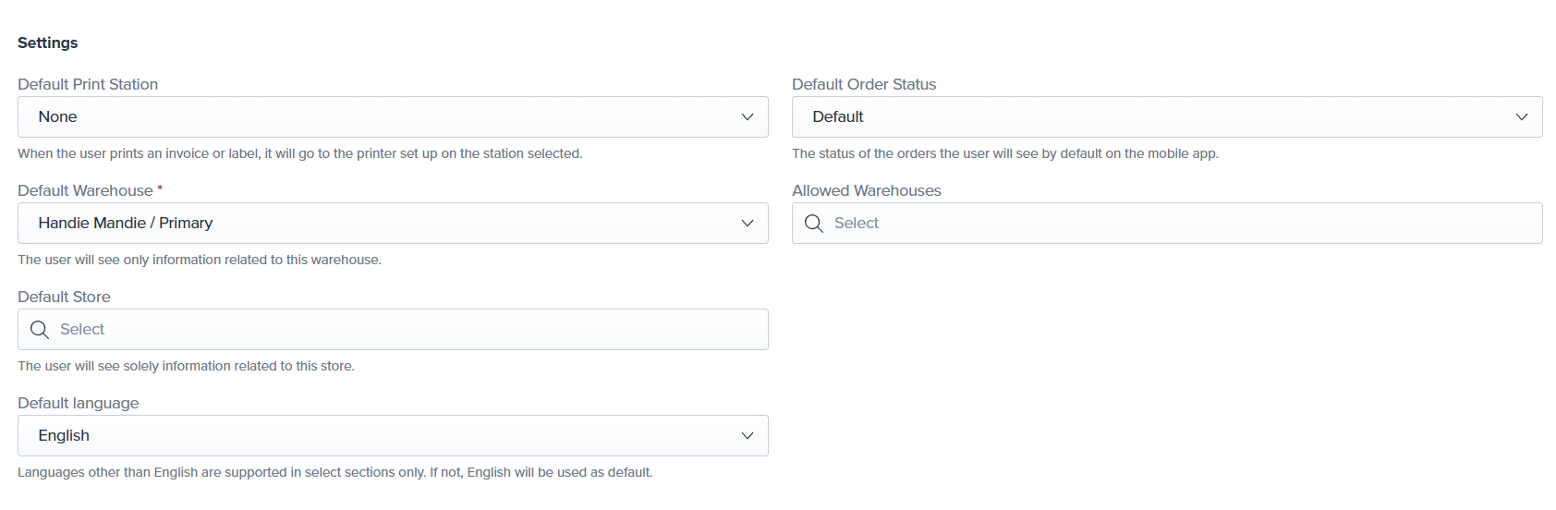Click the chevron arrow next to English

point(748,436)
